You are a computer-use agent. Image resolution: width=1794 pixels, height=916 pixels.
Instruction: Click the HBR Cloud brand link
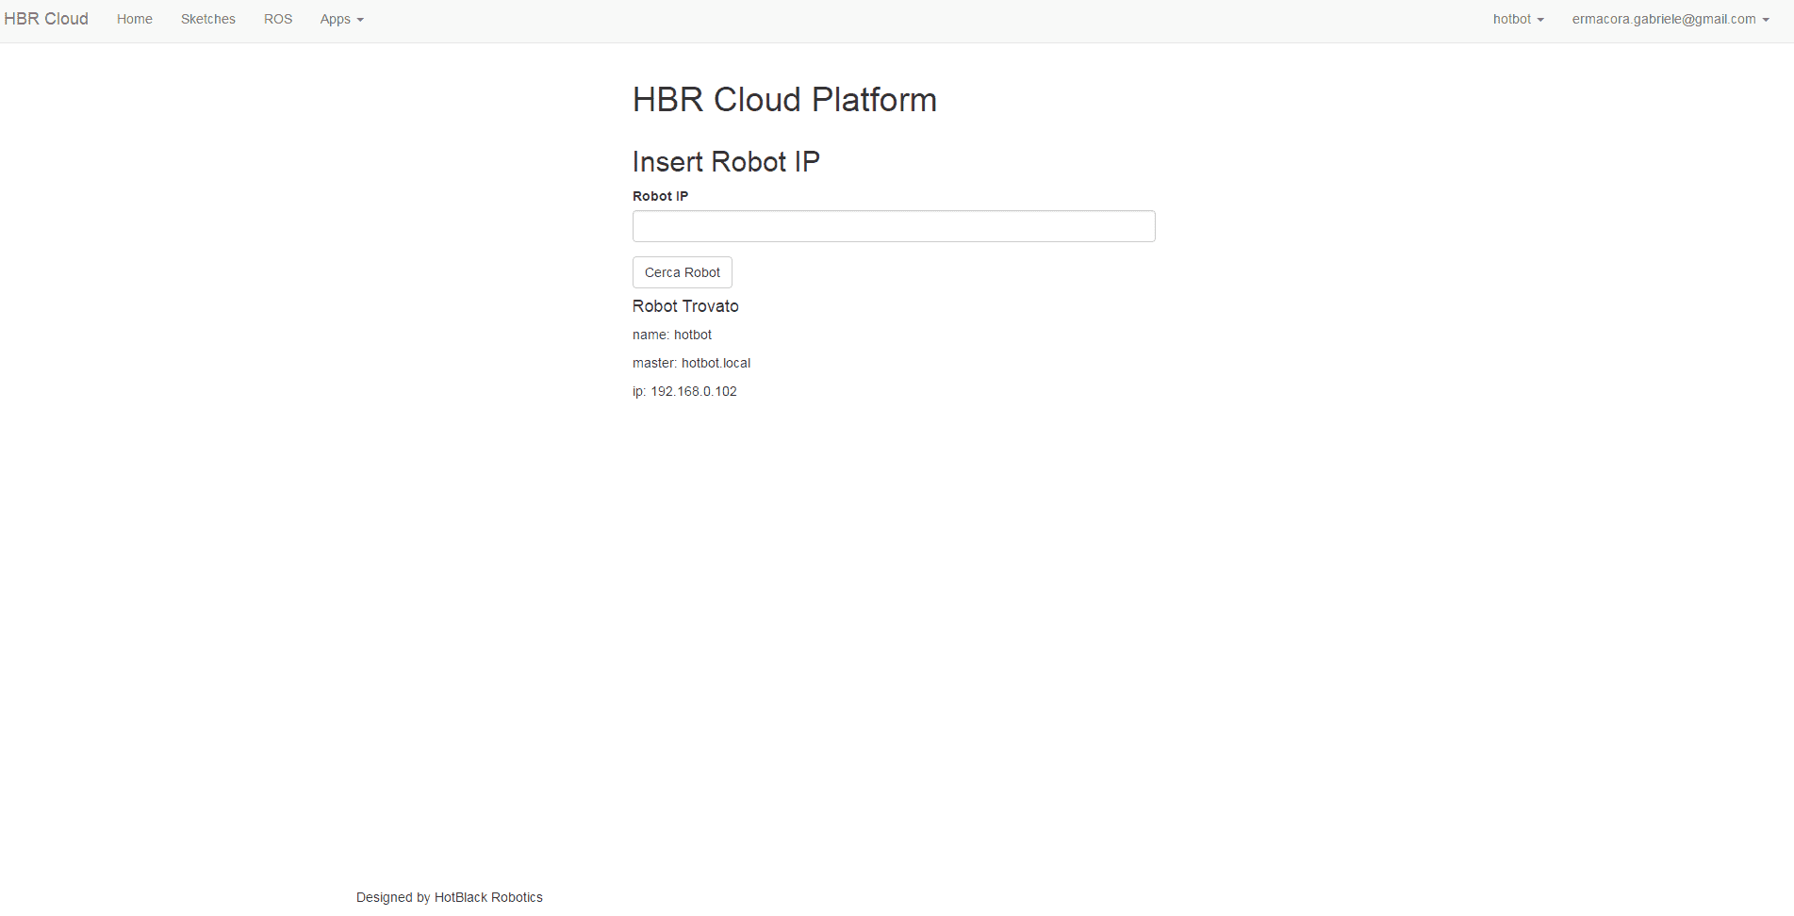tap(46, 19)
